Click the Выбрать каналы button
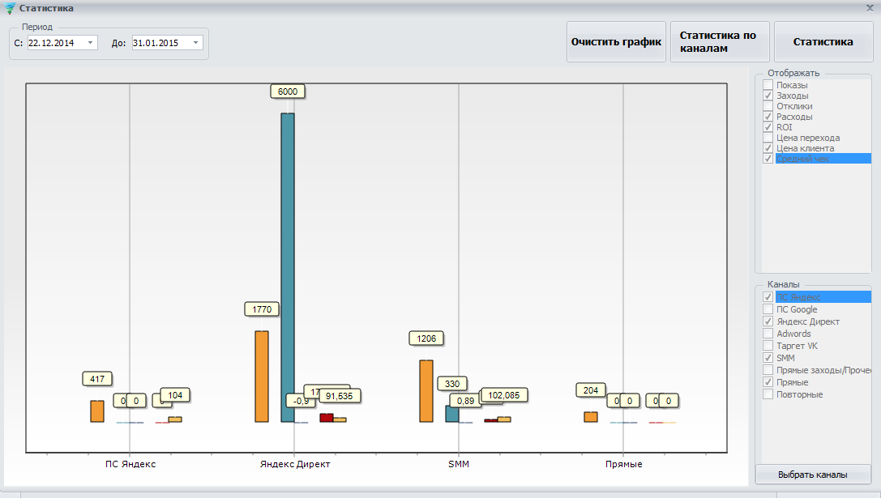 (x=812, y=475)
